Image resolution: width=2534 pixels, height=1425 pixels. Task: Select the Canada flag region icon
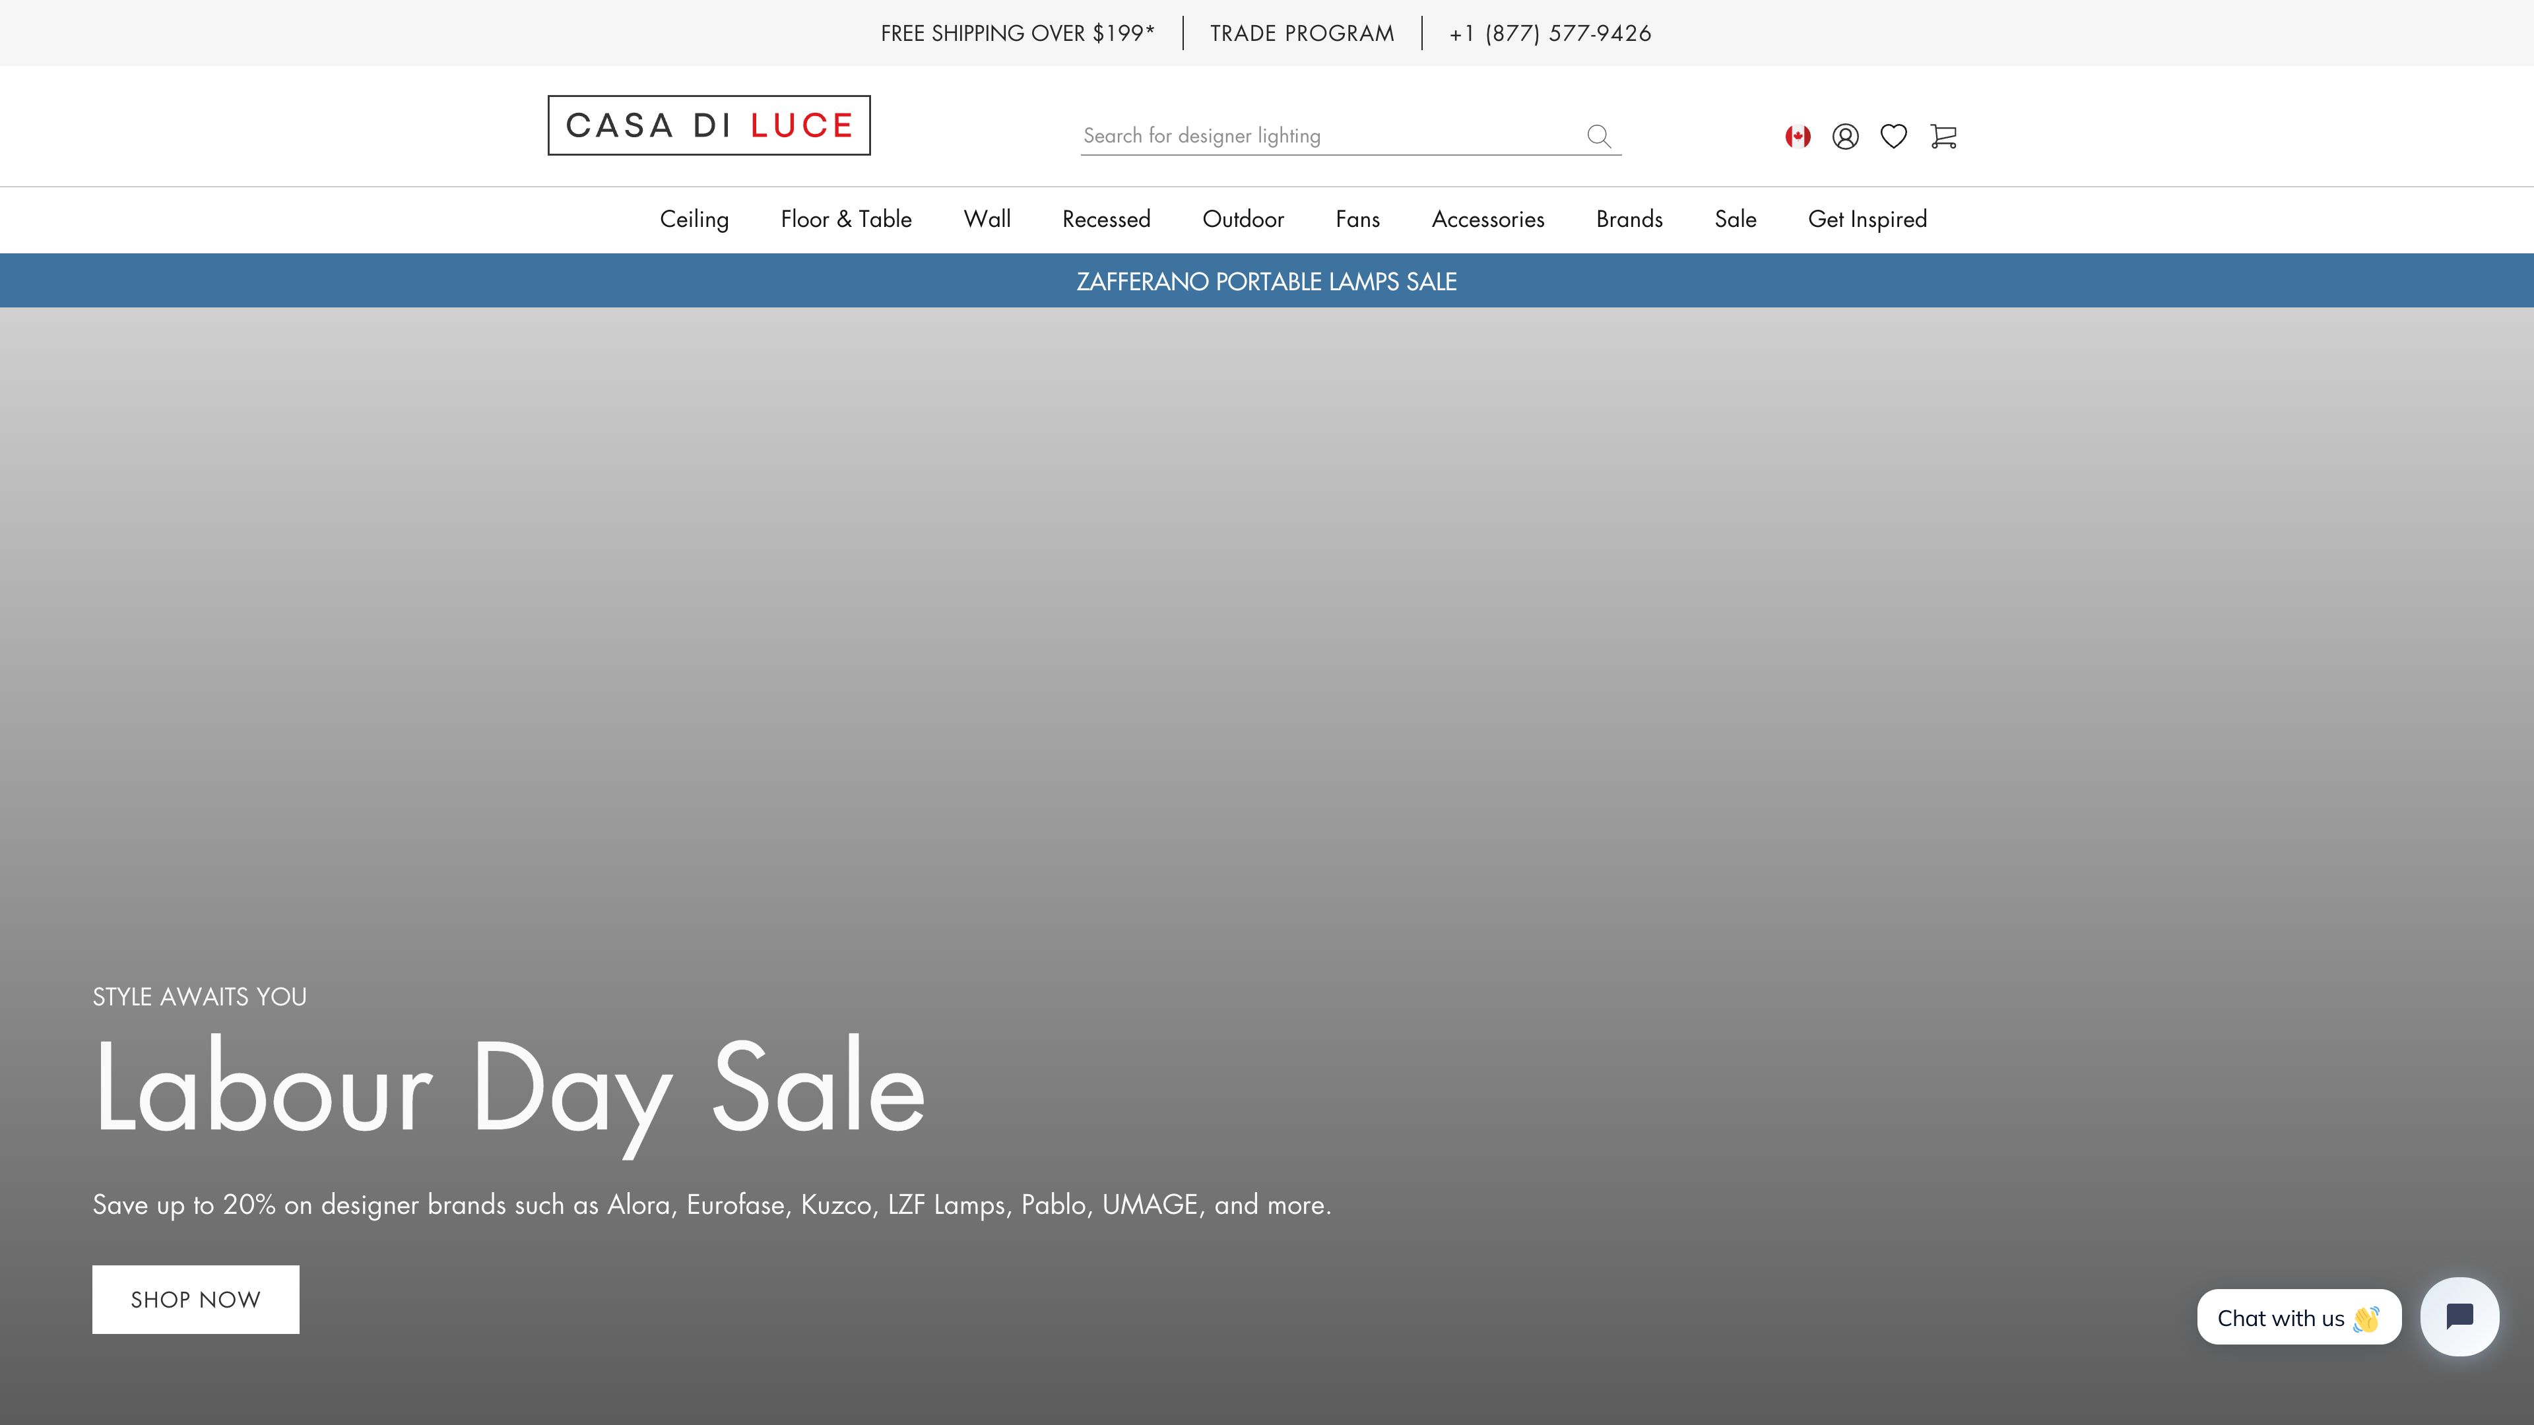[1797, 136]
